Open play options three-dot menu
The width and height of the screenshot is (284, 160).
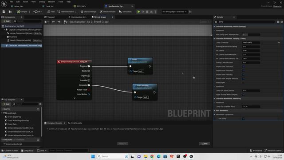(x=155, y=12)
